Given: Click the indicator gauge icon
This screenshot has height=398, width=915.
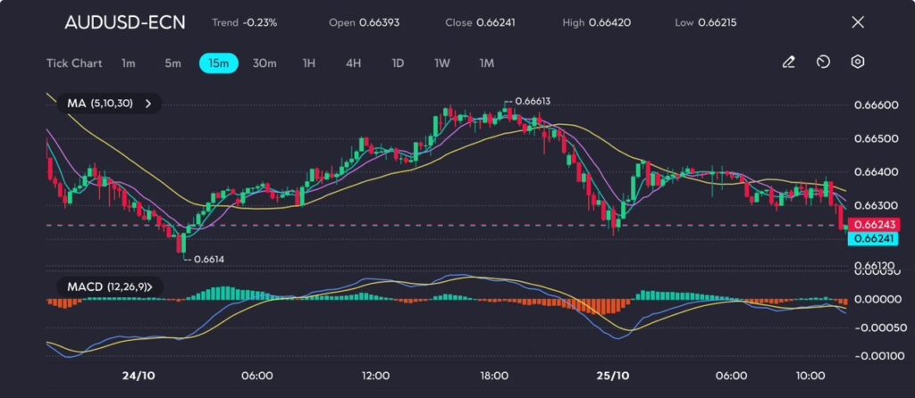Looking at the screenshot, I should (x=823, y=62).
